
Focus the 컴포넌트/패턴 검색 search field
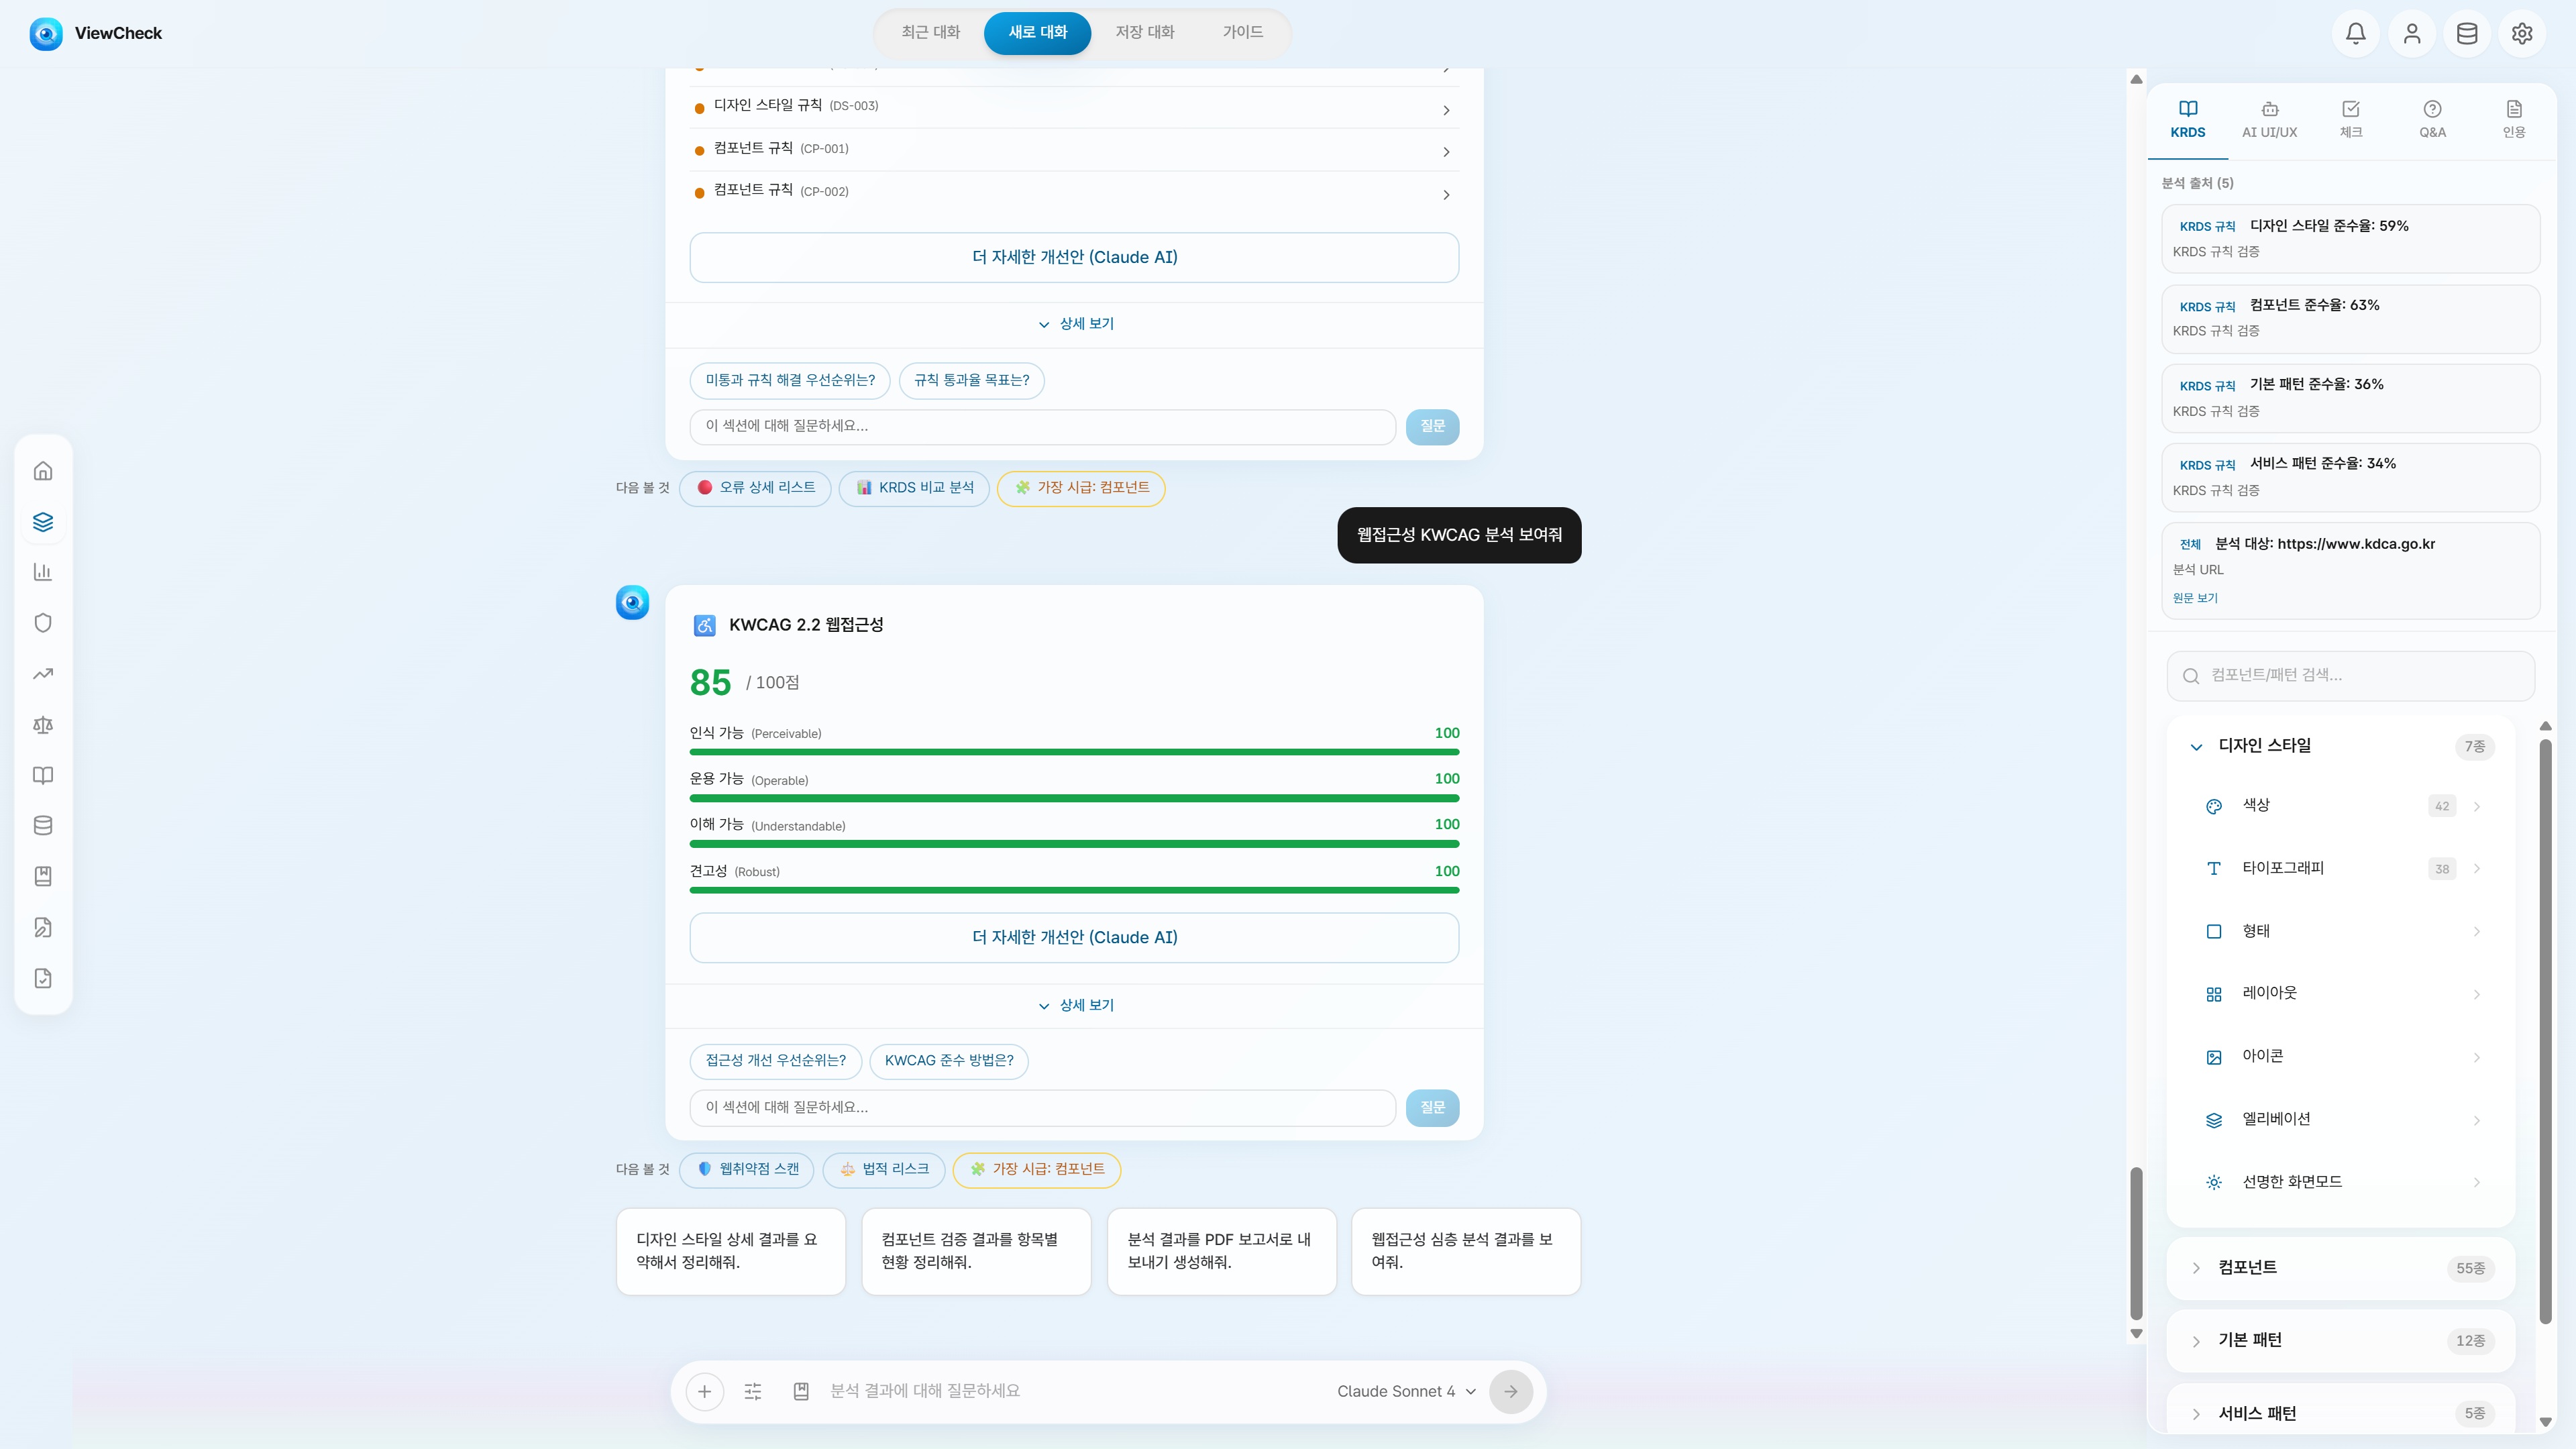pyautogui.click(x=2350, y=676)
